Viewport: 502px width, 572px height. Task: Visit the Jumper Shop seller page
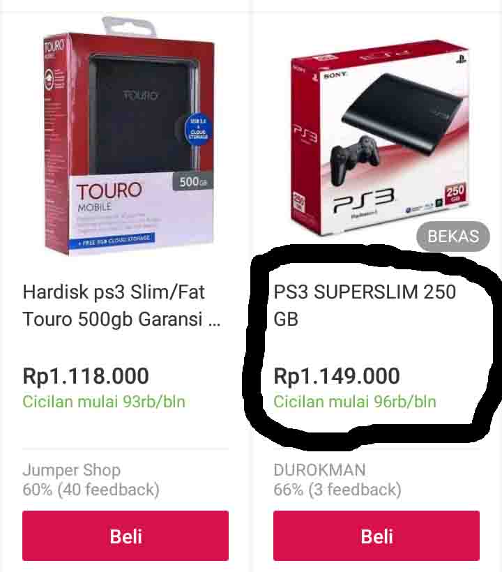tap(71, 470)
